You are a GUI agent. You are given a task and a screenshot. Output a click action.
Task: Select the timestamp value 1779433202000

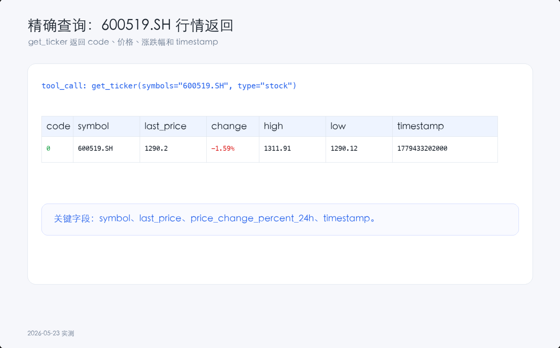pyautogui.click(x=422, y=148)
